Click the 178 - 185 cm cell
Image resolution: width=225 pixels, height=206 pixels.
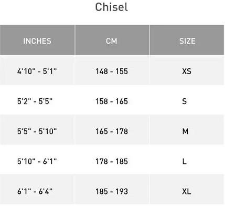112,160
